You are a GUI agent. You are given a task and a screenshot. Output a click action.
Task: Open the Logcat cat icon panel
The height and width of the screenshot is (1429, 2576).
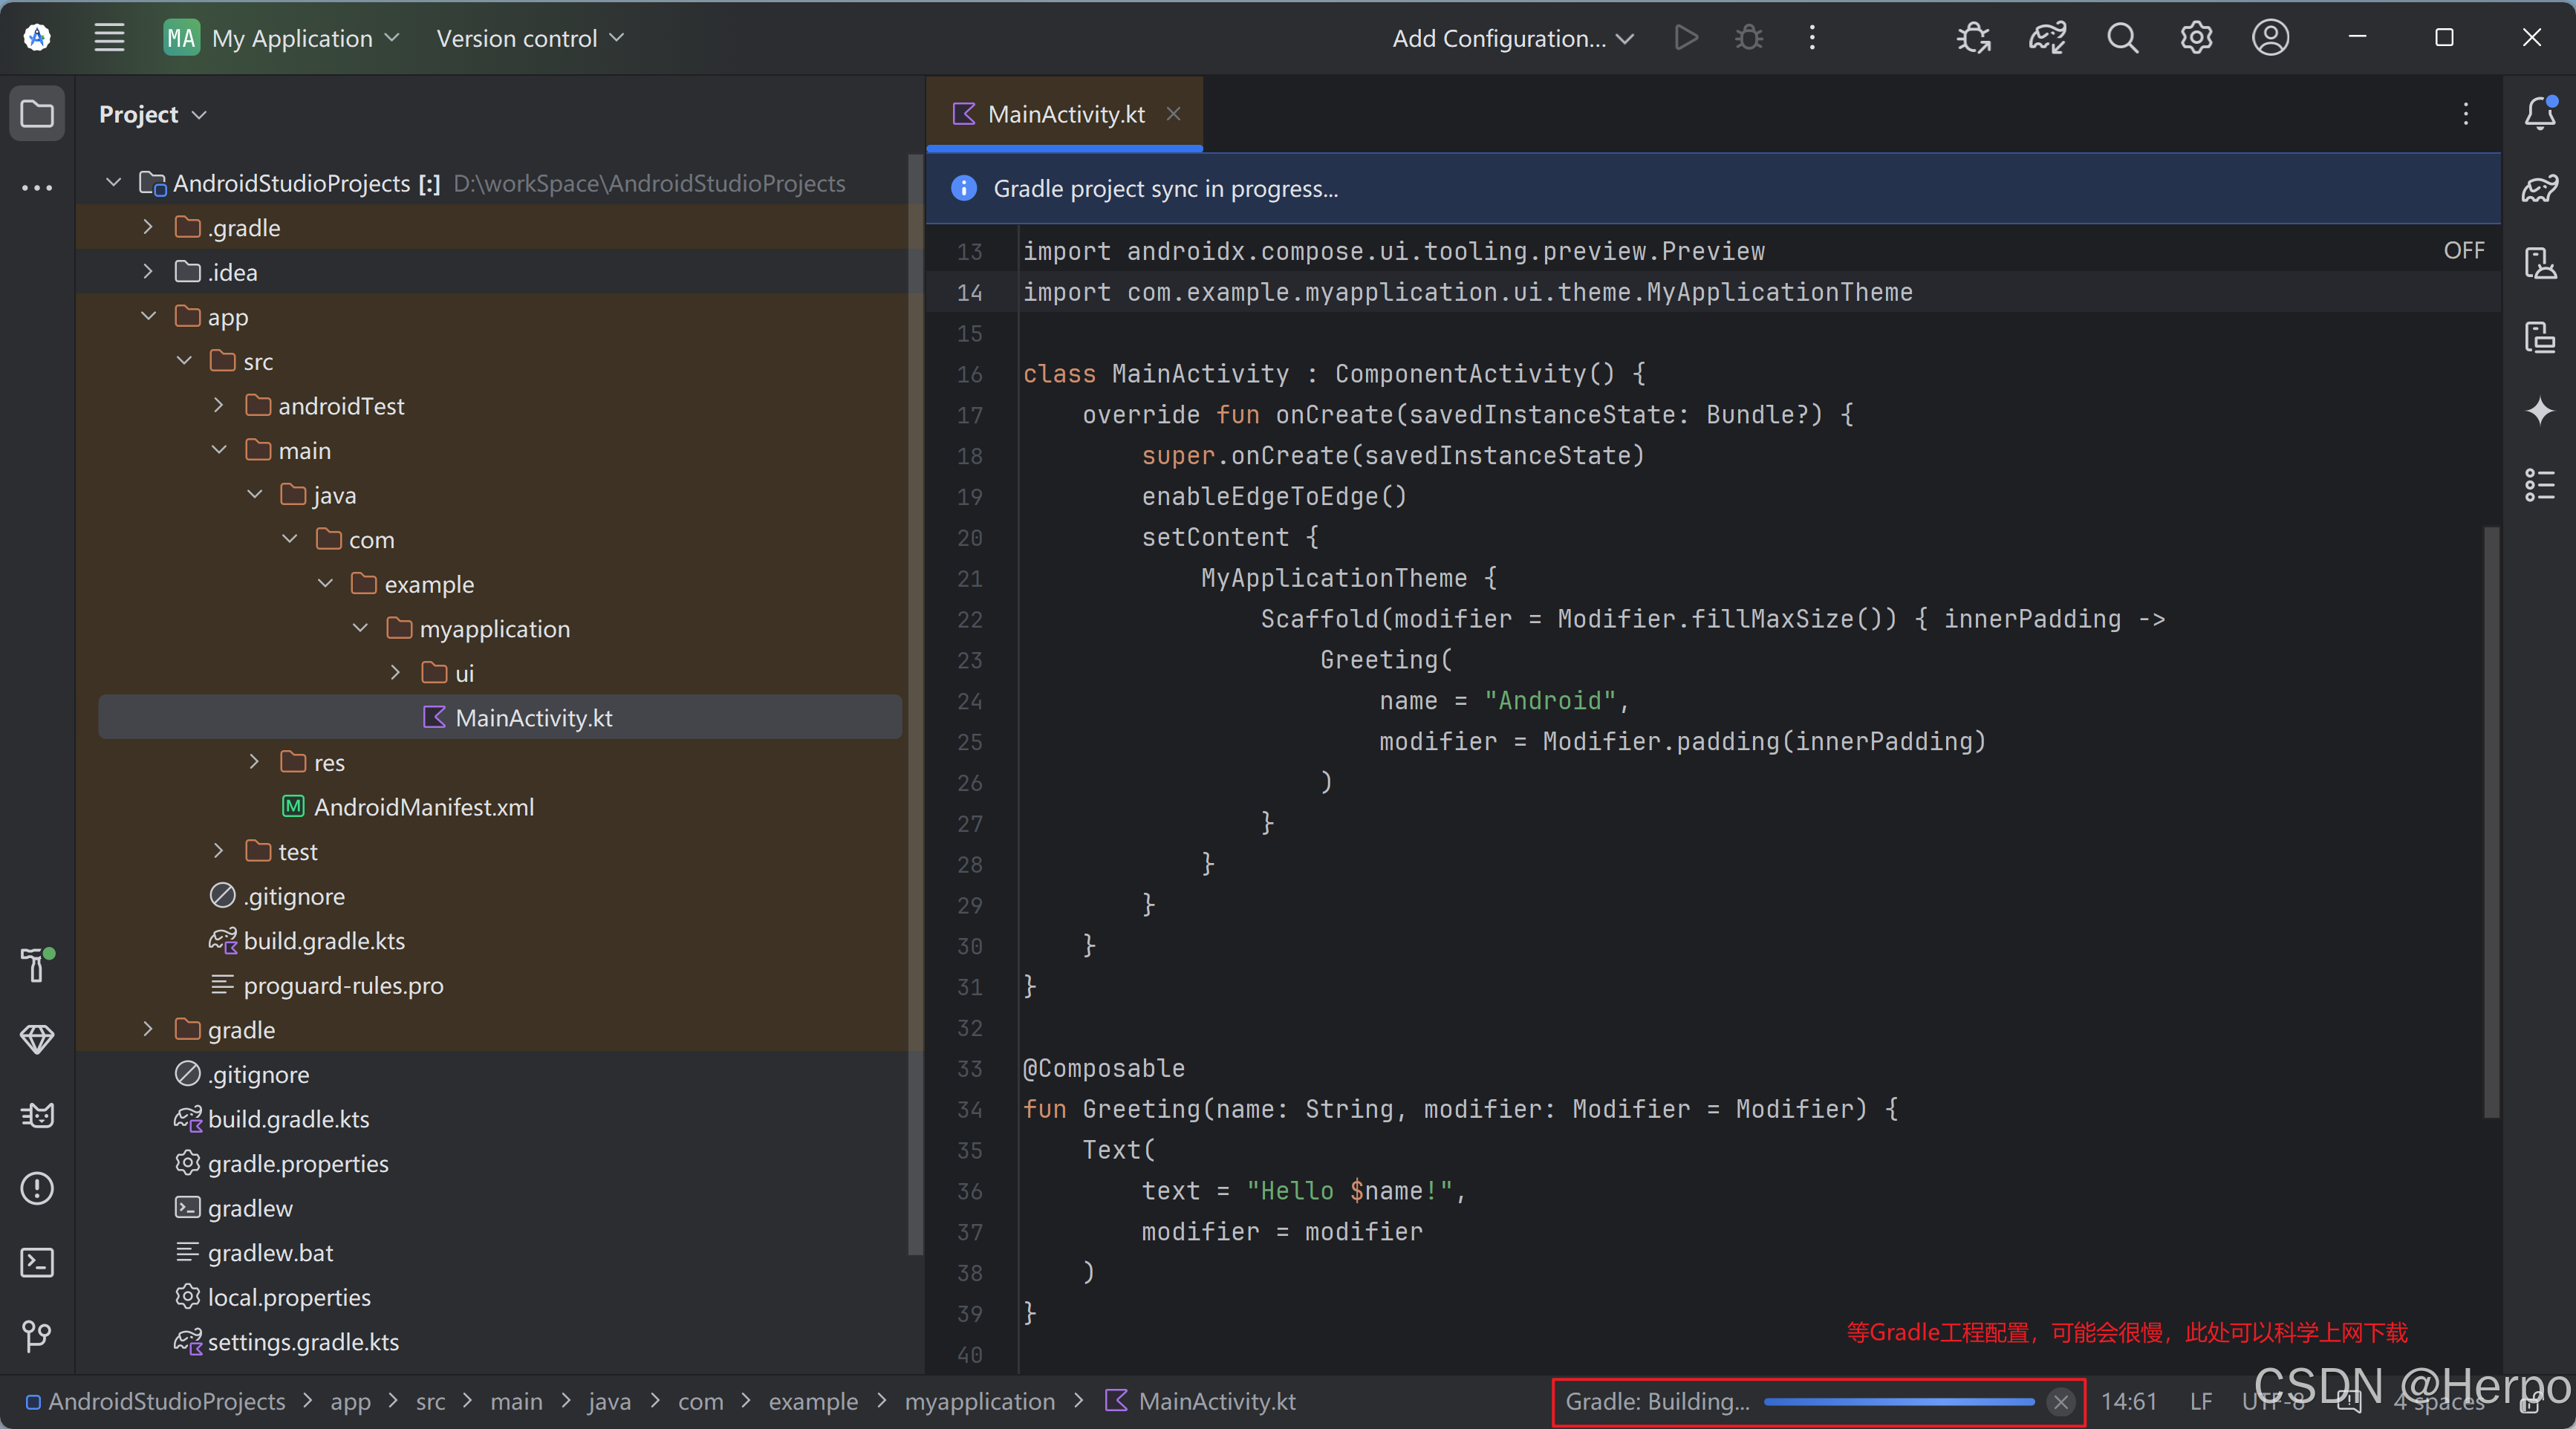coord(37,1114)
